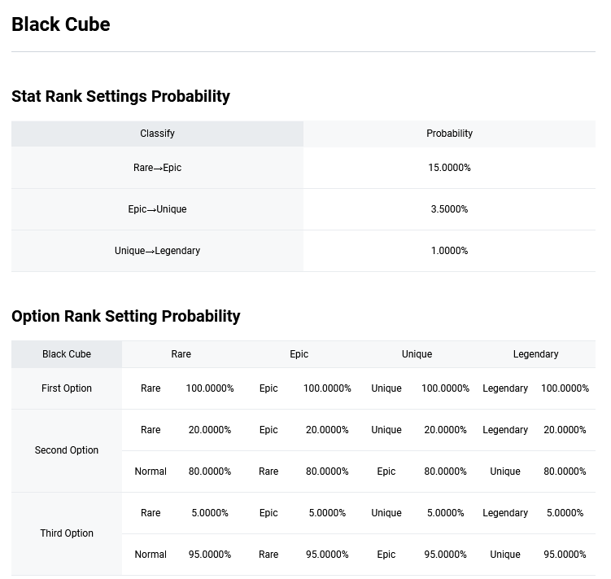Click the Probability column header

coord(449,134)
